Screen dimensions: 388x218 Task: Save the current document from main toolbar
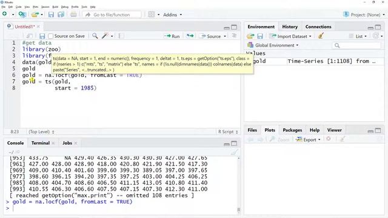tap(51, 15)
